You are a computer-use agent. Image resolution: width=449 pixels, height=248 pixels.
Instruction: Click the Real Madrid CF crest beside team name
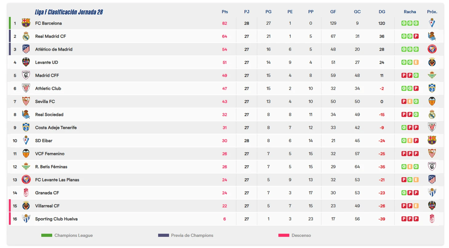pyautogui.click(x=26, y=36)
